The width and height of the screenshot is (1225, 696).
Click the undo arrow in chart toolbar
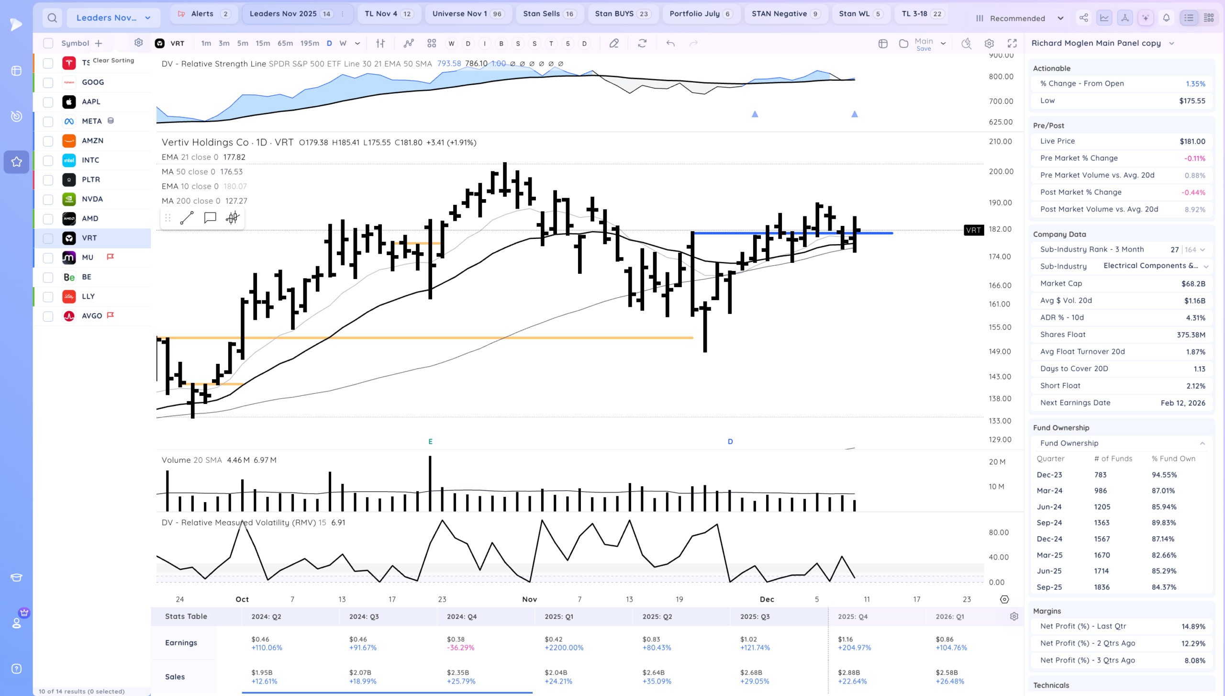(x=670, y=44)
